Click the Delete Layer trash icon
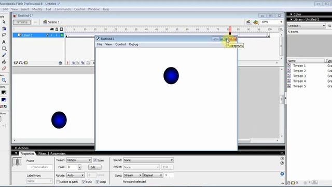 60,63
